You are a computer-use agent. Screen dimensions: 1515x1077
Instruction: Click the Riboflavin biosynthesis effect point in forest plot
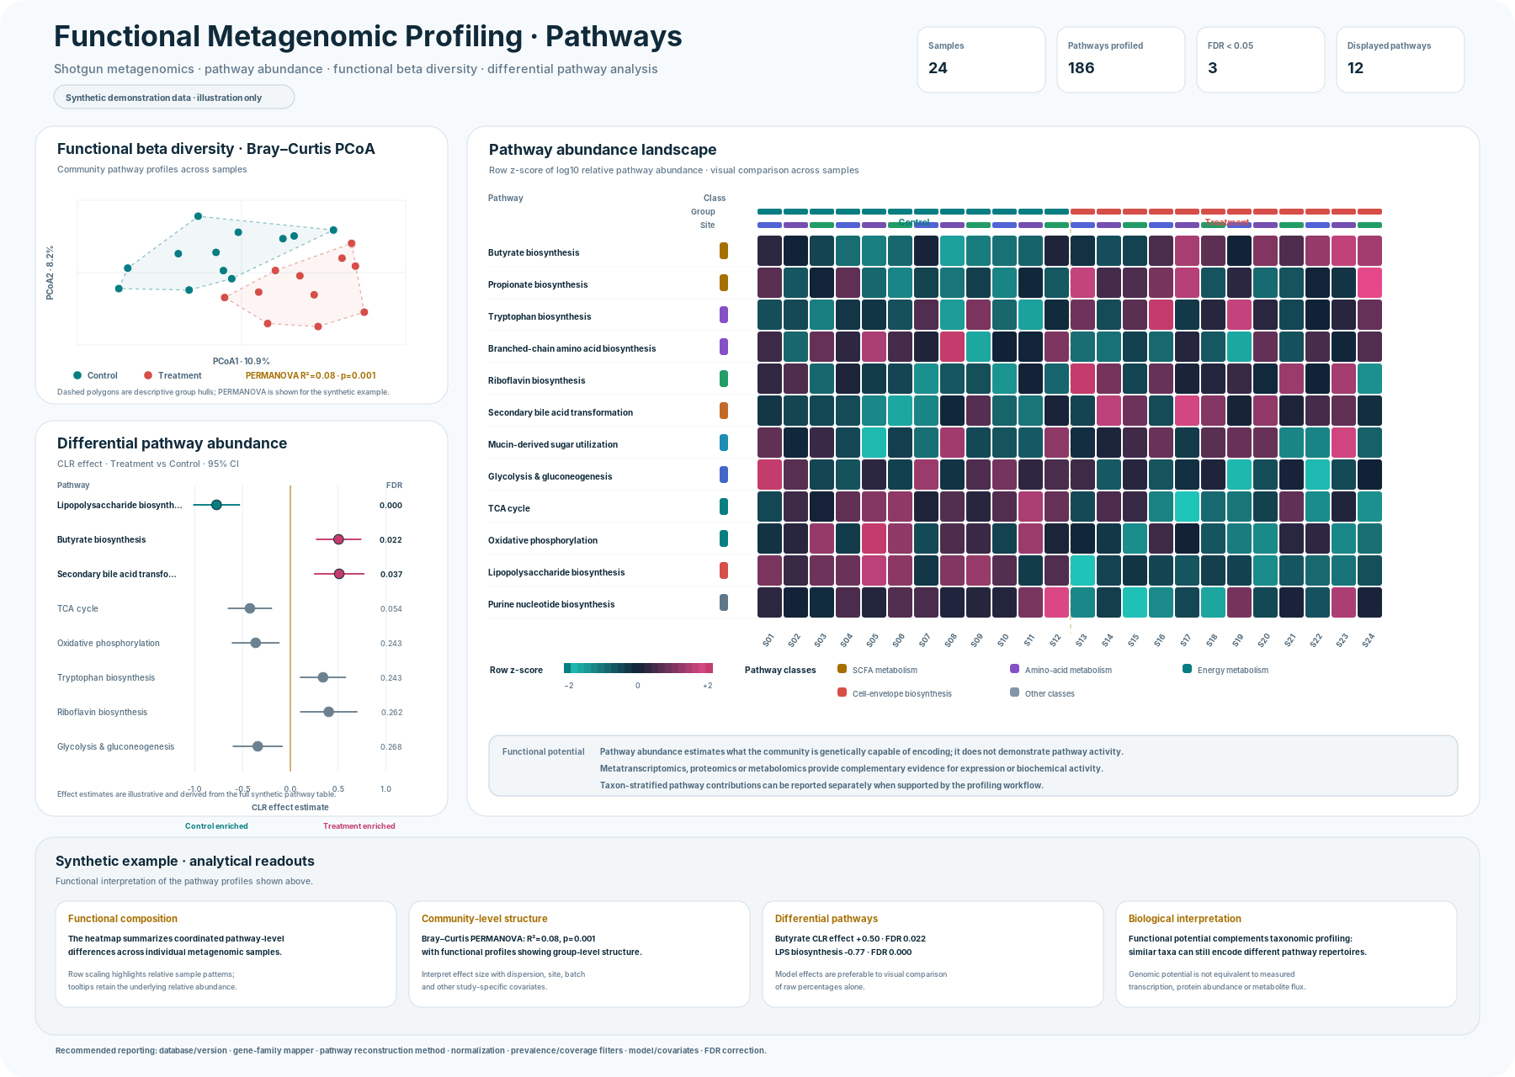coord(329,712)
